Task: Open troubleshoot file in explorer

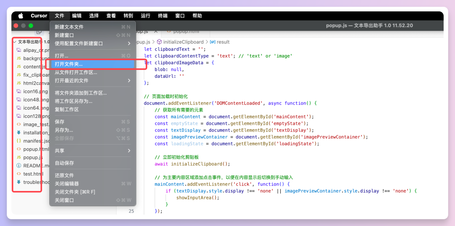Action: (x=29, y=182)
